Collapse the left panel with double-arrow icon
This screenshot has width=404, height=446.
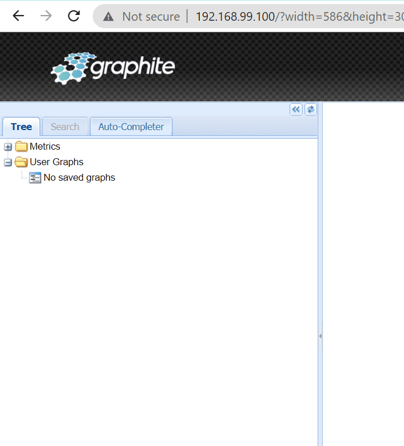[296, 109]
